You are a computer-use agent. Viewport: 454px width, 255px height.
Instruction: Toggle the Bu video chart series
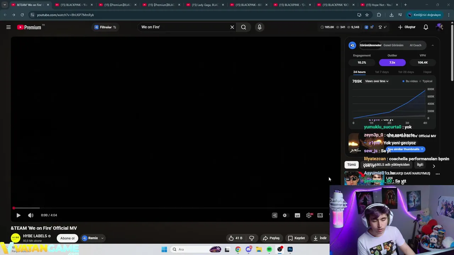(x=410, y=81)
